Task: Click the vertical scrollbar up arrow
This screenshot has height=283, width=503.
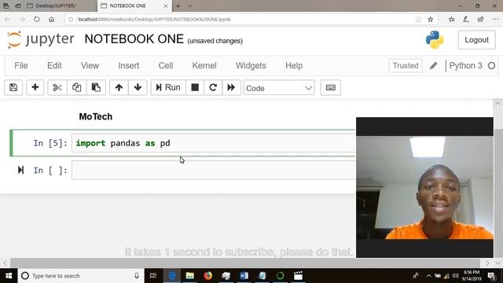Action: [x=497, y=104]
